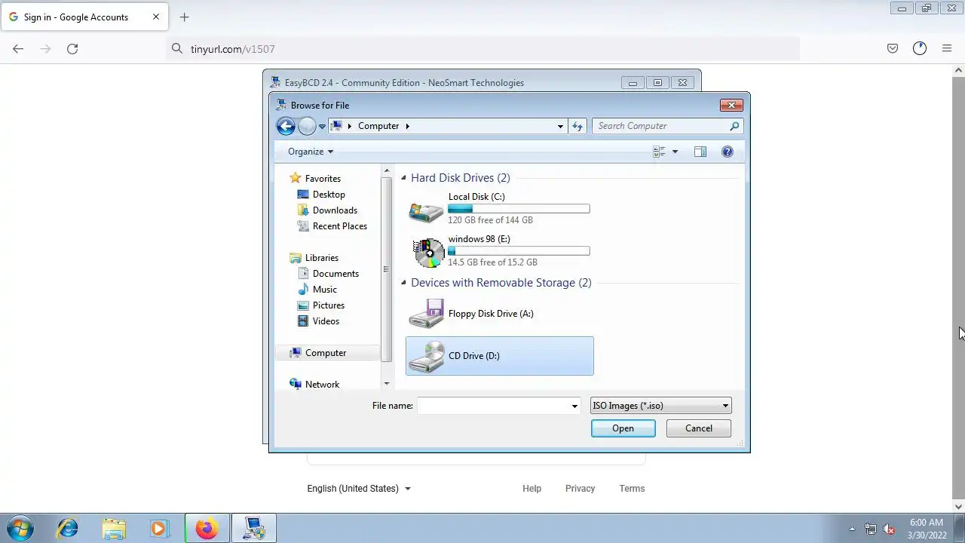Screen dimensions: 965x543
Task: Select the Sign in - Google Accounts tab
Action: (x=84, y=17)
